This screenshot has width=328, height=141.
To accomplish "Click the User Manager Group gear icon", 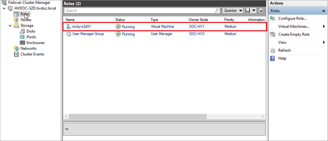I will click(x=68, y=34).
